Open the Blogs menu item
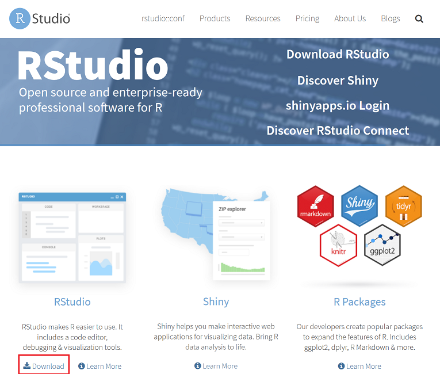440x374 pixels. (x=391, y=18)
